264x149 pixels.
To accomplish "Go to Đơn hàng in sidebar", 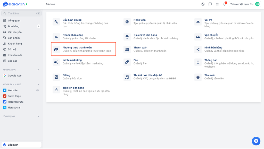I will click(13, 26).
